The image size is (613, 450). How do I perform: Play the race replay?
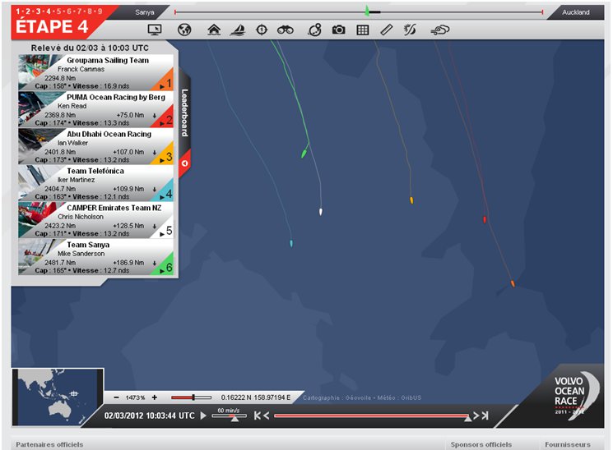click(x=203, y=416)
